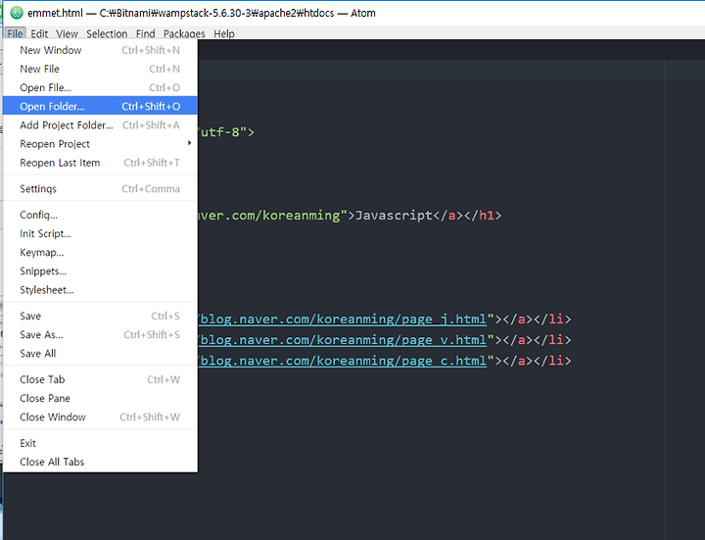
Task: Click Save in File menu
Action: coord(100,316)
